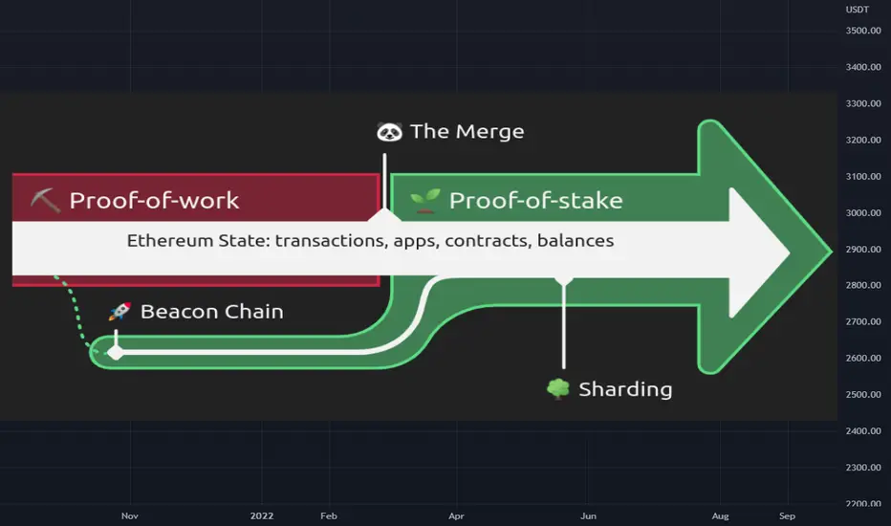Click the tree icon next to Sharding
The height and width of the screenshot is (526, 891).
click(558, 389)
